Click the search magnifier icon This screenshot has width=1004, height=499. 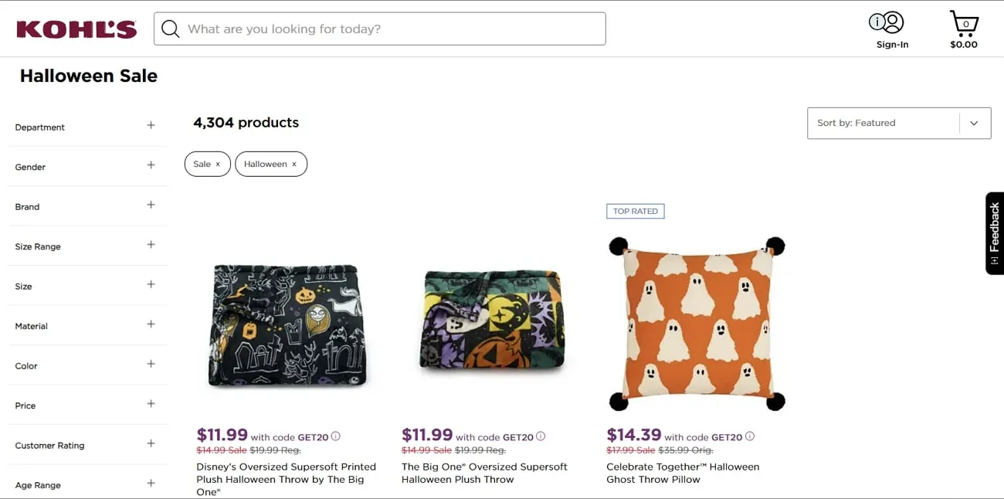tap(171, 29)
